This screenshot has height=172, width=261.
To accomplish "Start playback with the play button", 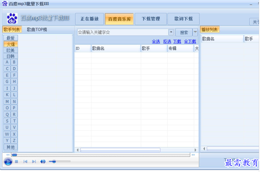I will pyautogui.click(x=8, y=161).
